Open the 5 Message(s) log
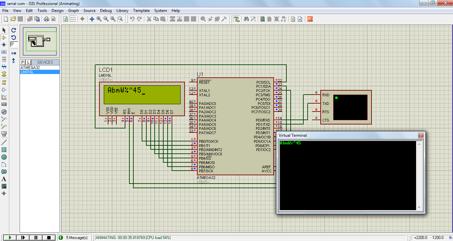453x241 pixels. 74,237
